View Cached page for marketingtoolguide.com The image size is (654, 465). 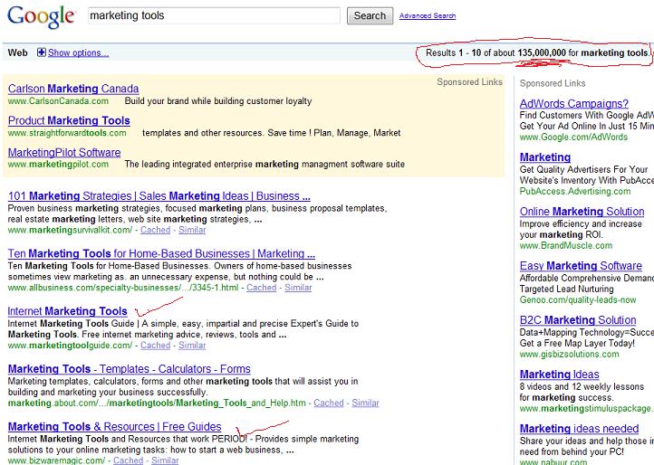(x=156, y=346)
